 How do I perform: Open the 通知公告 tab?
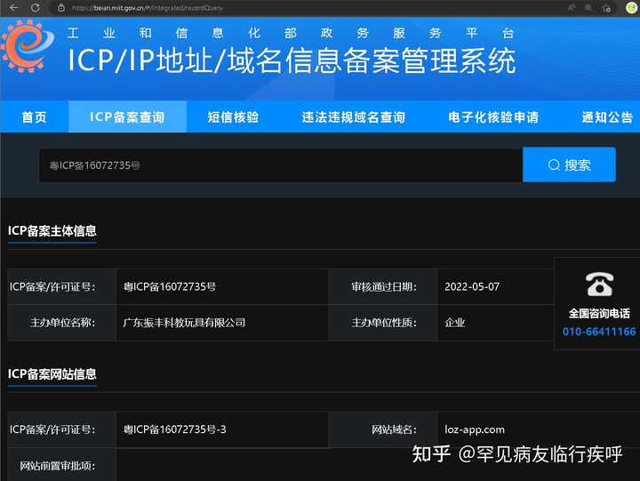(607, 117)
